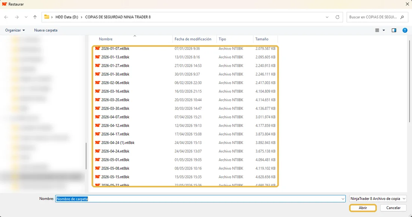The width and height of the screenshot is (412, 217).
Task: Select file 2026-02-06.nt8bk
Action: point(115,82)
